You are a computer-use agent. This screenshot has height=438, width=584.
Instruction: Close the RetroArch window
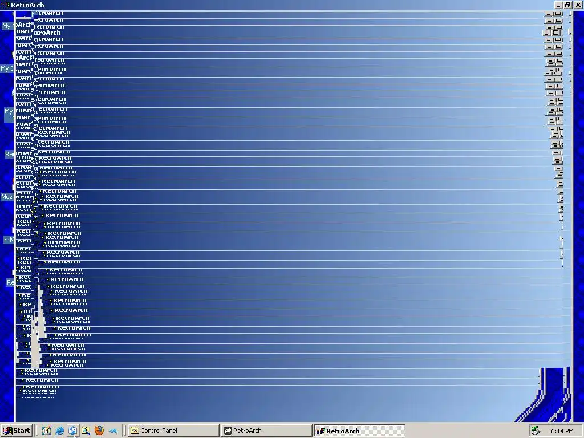click(x=578, y=5)
